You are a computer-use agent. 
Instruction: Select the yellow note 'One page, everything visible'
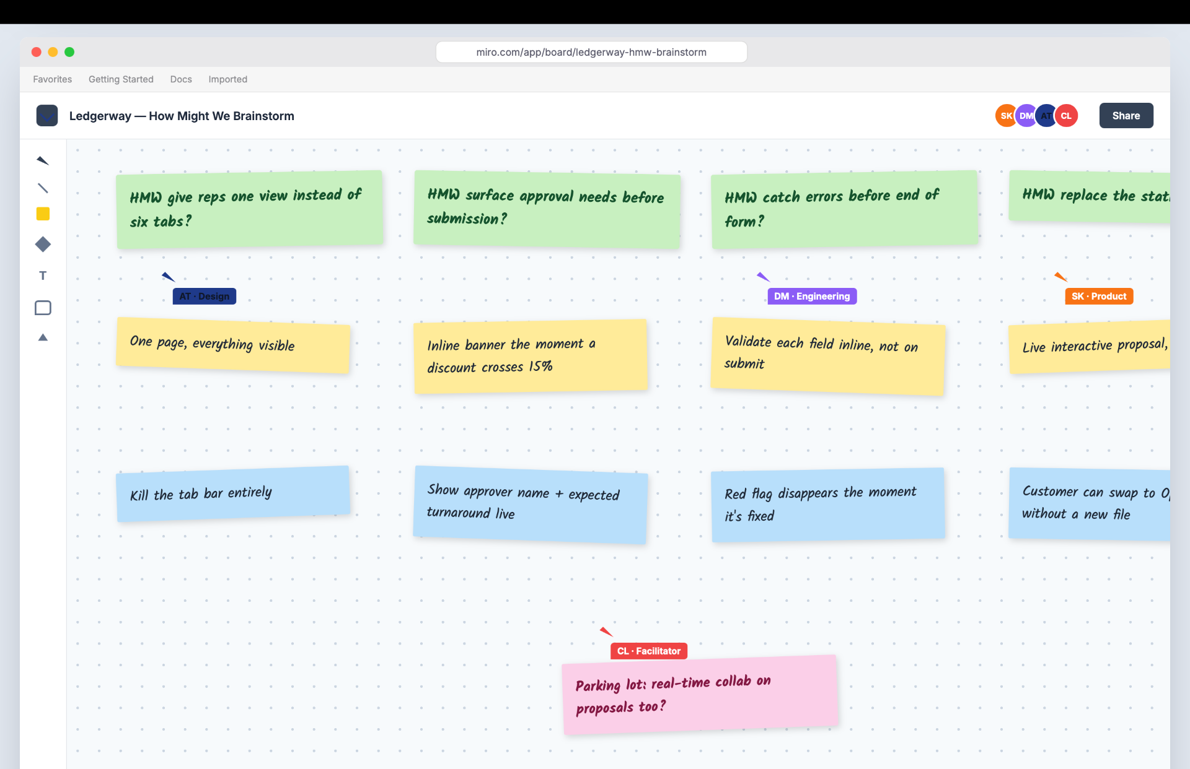233,345
